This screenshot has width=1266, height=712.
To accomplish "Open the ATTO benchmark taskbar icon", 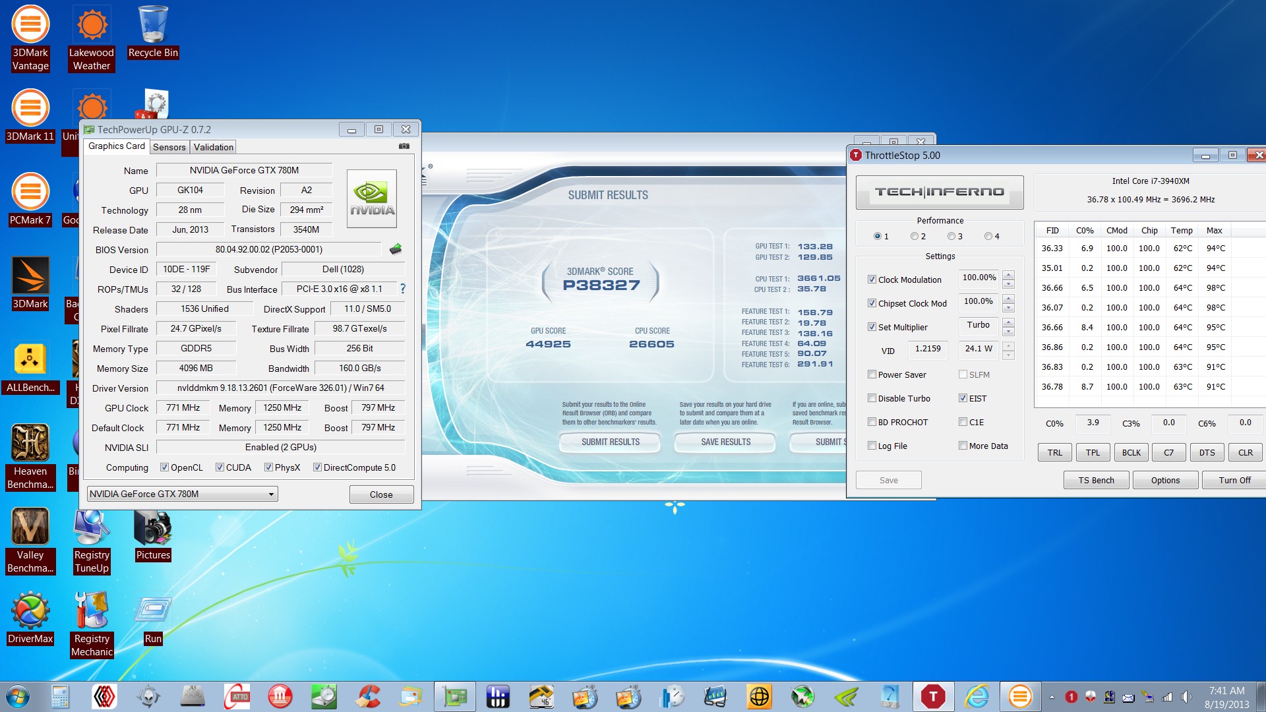I will tap(237, 696).
